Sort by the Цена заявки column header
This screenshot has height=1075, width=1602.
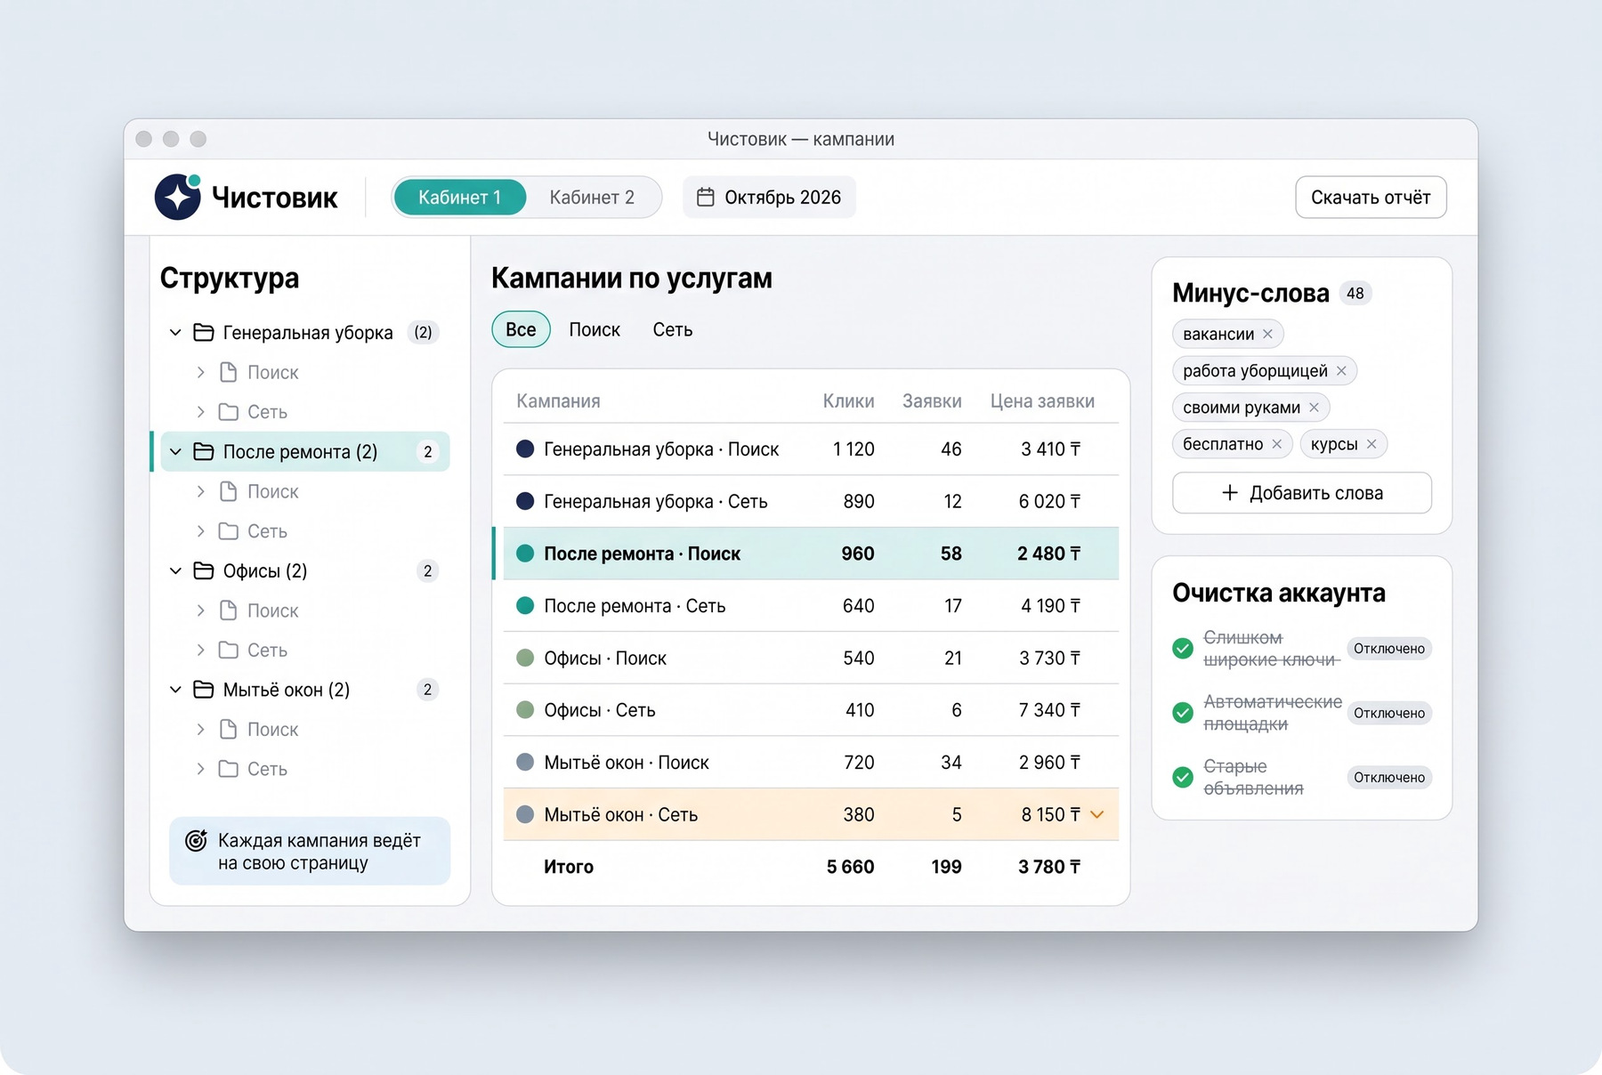[x=1042, y=401]
